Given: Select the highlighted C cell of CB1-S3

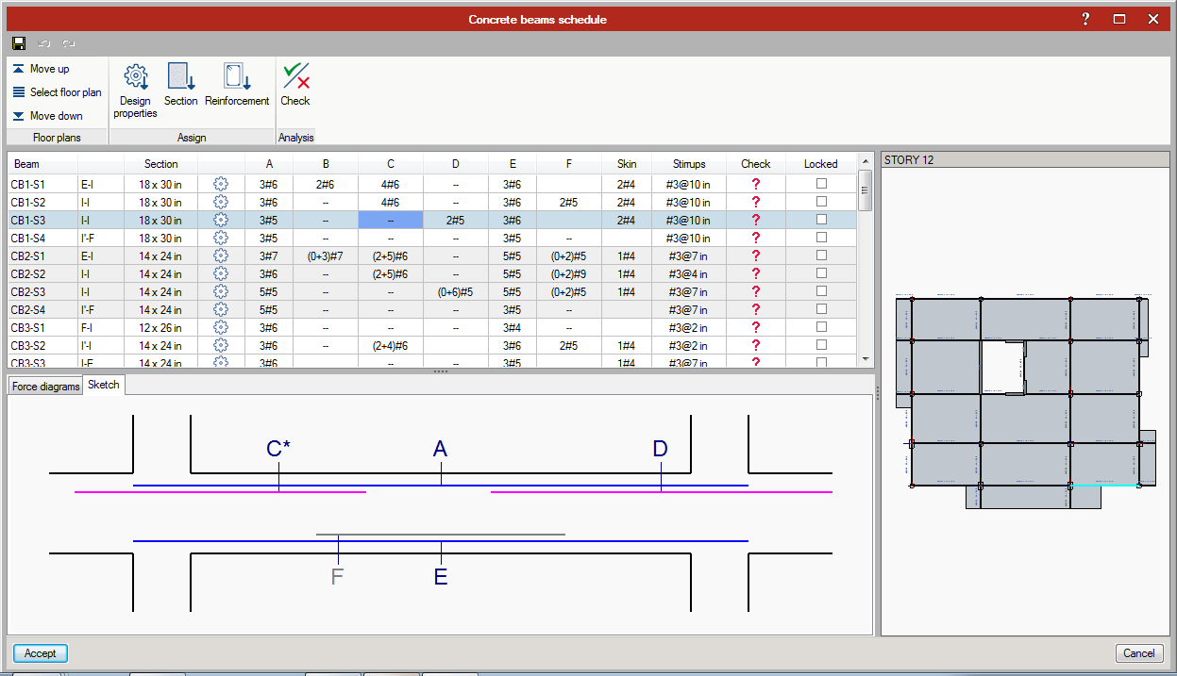Looking at the screenshot, I should [x=391, y=220].
